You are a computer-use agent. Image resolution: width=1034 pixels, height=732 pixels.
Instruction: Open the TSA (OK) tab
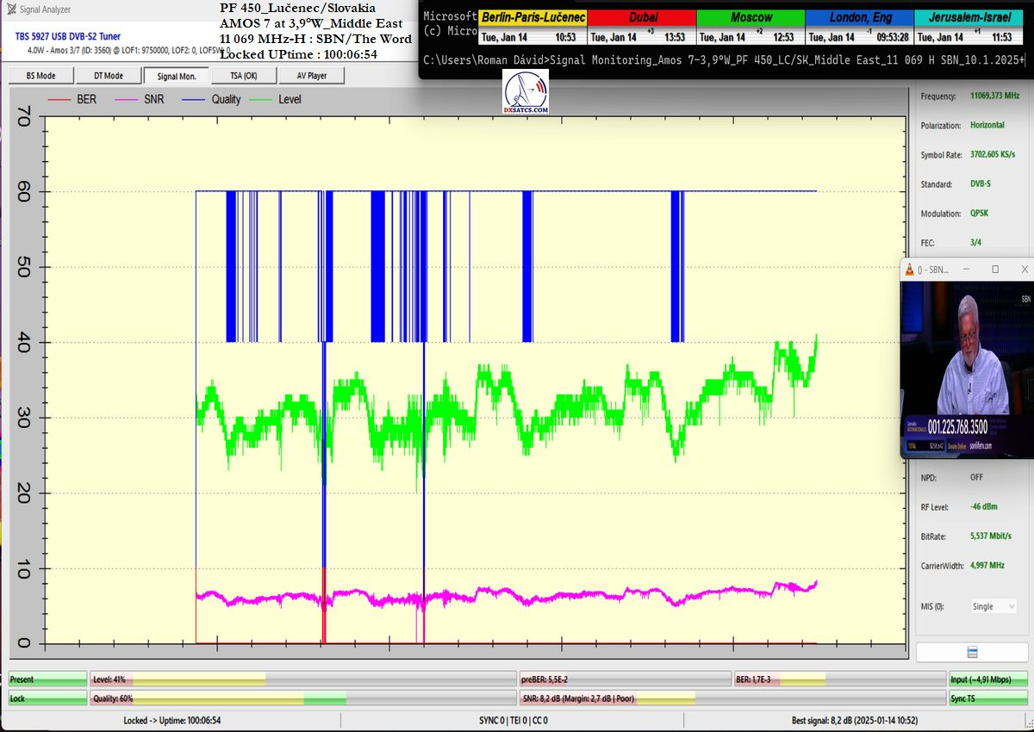[x=243, y=76]
